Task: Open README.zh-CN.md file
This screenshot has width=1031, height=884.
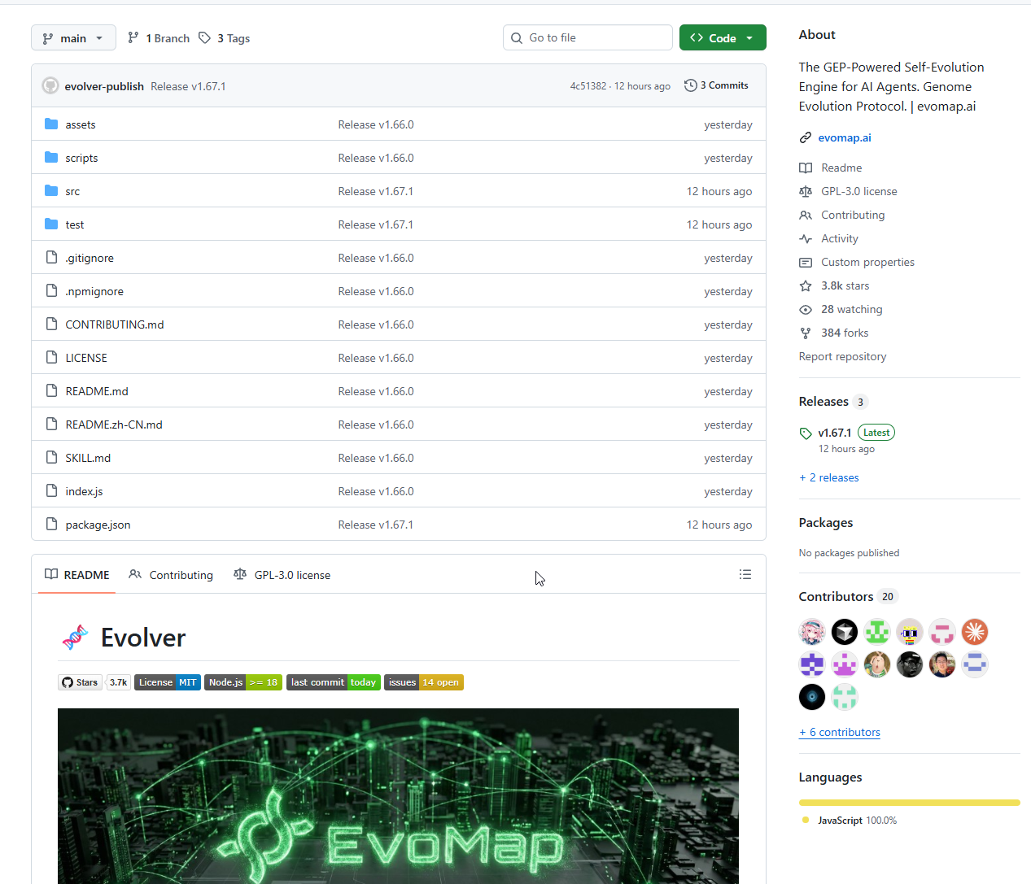Action: coord(114,425)
